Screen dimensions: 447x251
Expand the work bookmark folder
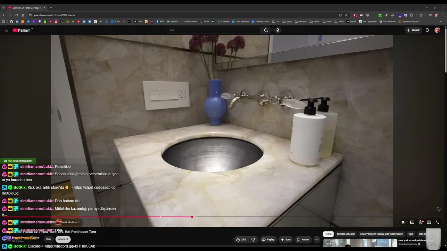[x=327, y=22]
